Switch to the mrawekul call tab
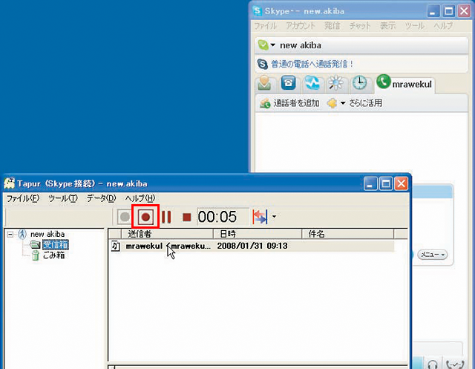This screenshot has height=369, width=475. pyautogui.click(x=404, y=84)
